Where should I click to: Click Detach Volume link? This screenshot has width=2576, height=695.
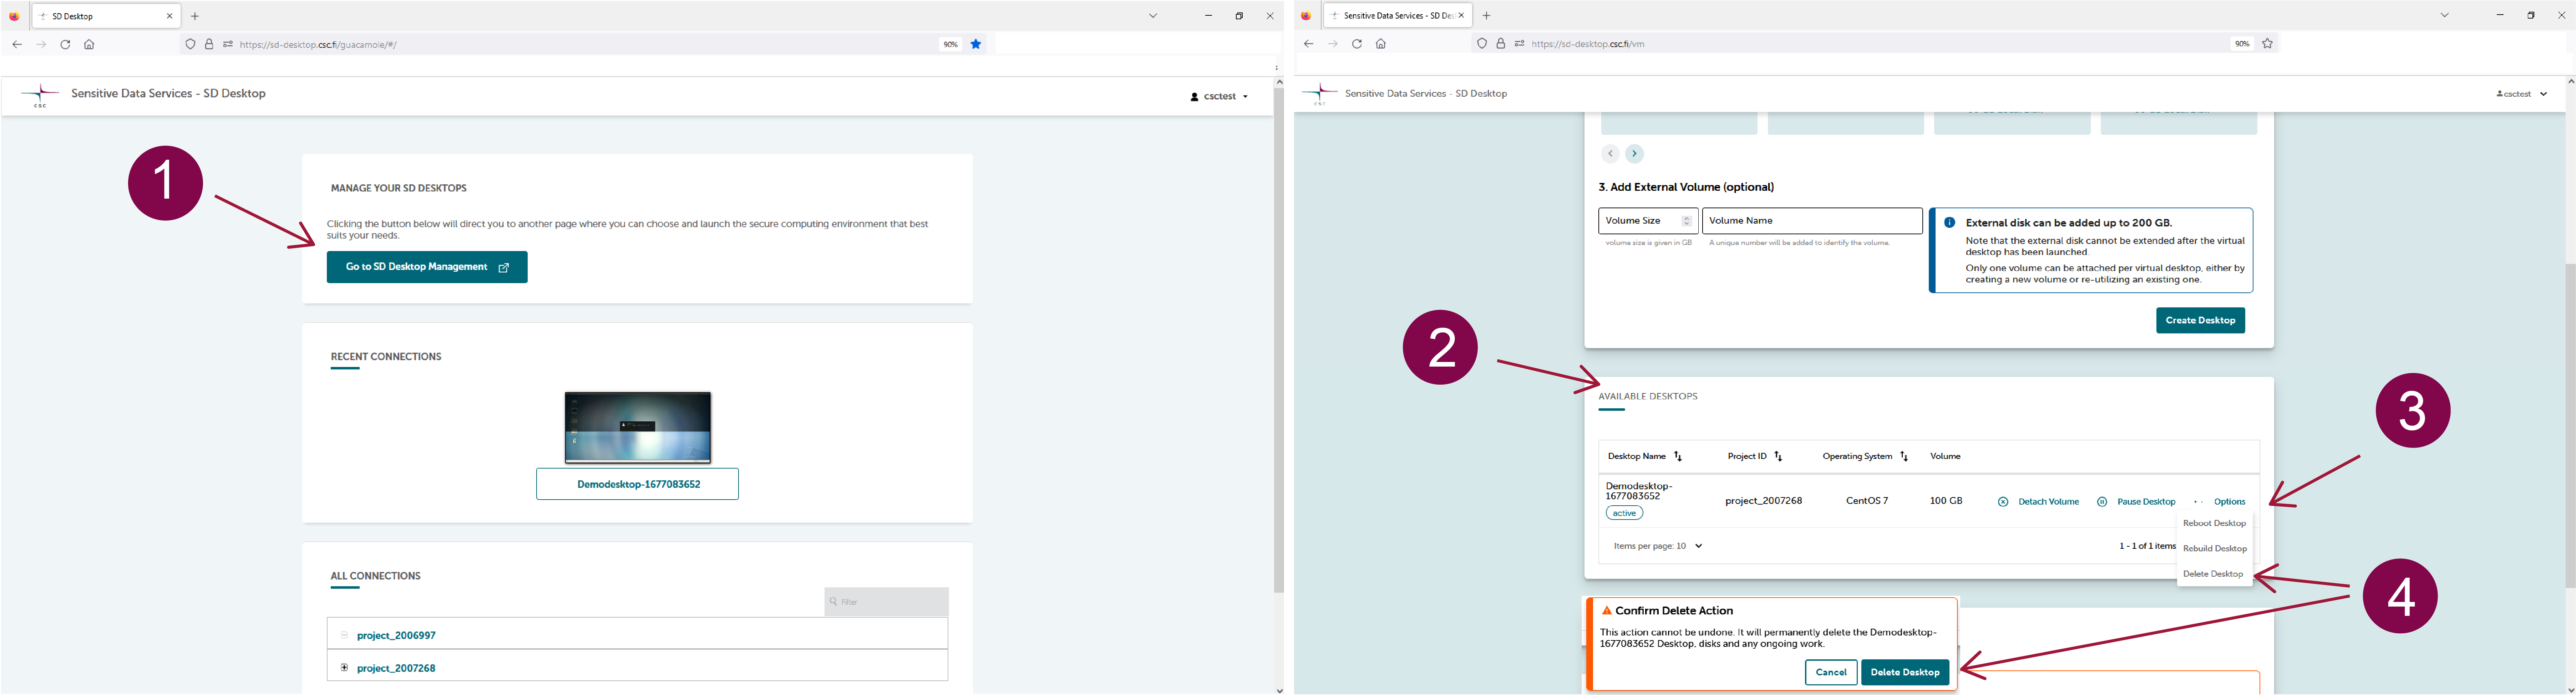(x=2038, y=502)
